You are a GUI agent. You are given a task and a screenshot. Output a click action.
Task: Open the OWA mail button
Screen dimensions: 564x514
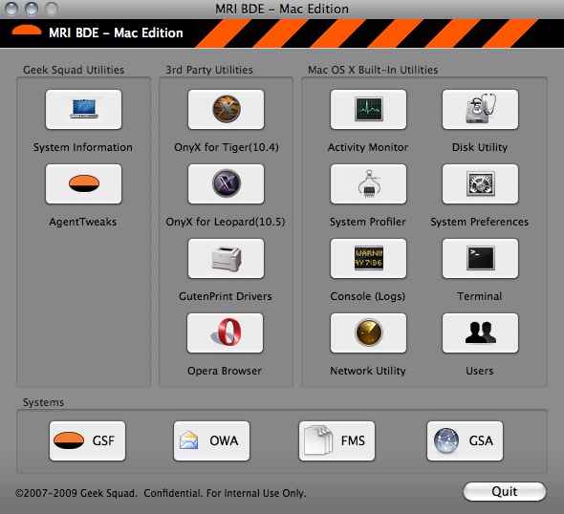[211, 440]
